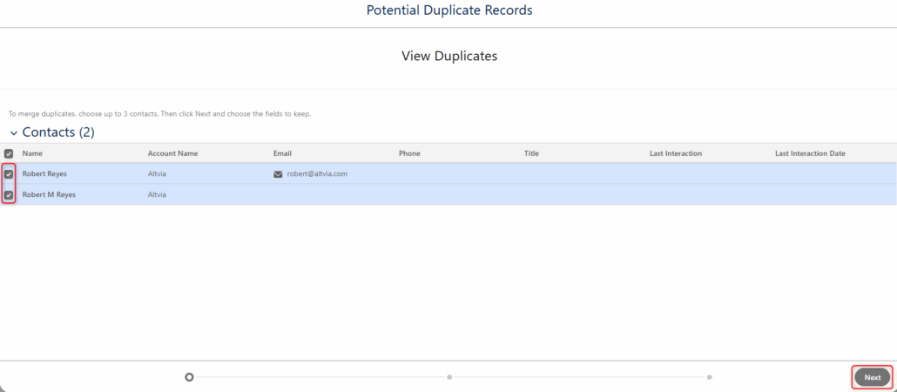Uncheck the Robert M Reyes checkbox
Image resolution: width=897 pixels, height=392 pixels.
click(9, 195)
